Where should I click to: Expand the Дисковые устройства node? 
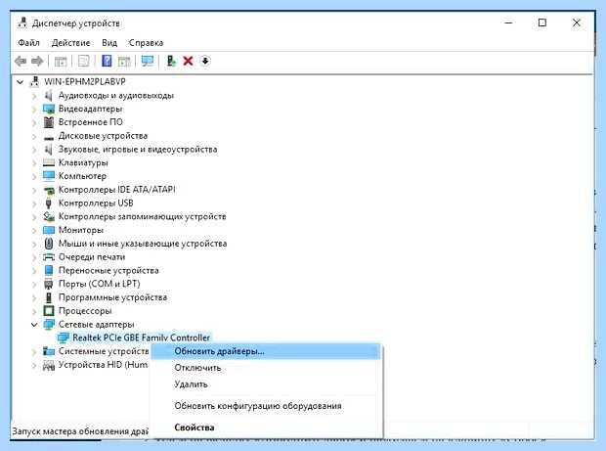point(34,136)
